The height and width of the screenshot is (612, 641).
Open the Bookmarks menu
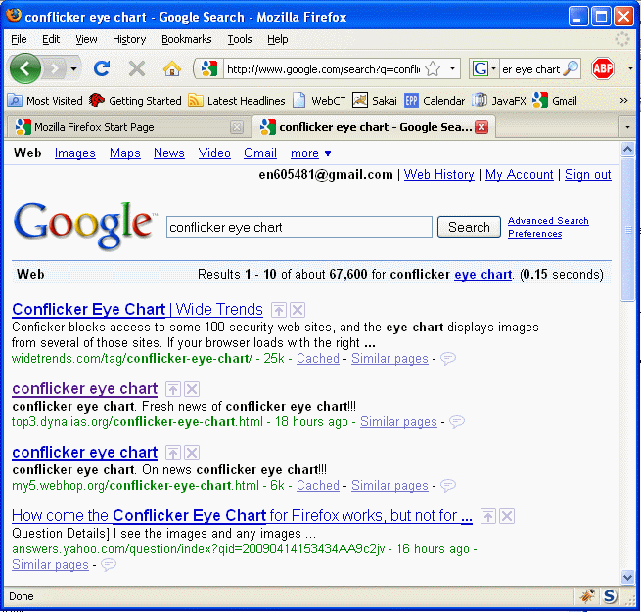[x=186, y=39]
